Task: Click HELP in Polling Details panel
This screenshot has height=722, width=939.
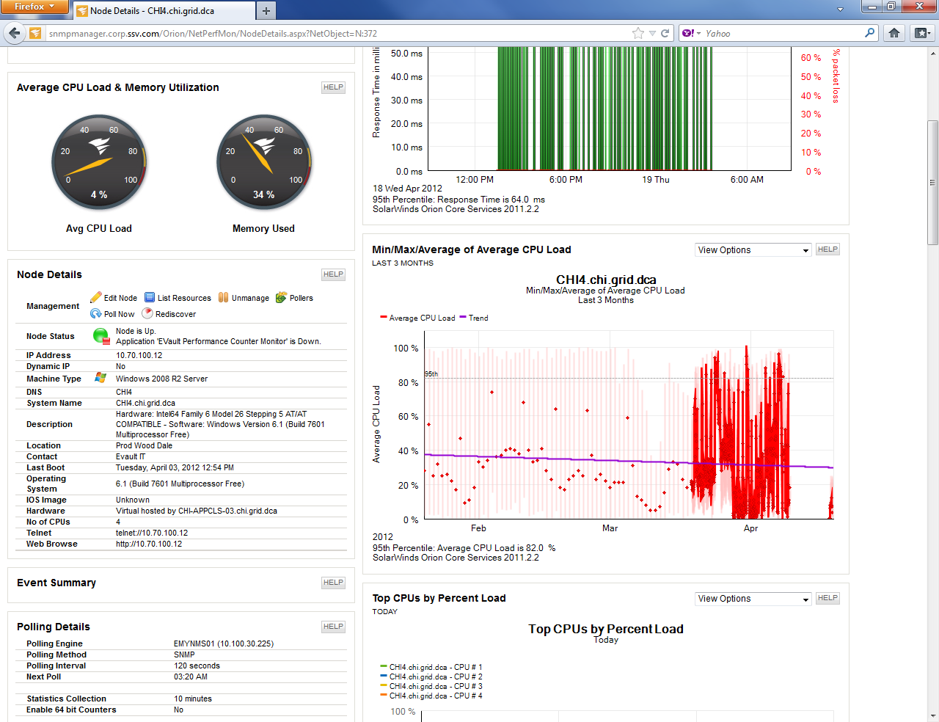Action: [333, 627]
